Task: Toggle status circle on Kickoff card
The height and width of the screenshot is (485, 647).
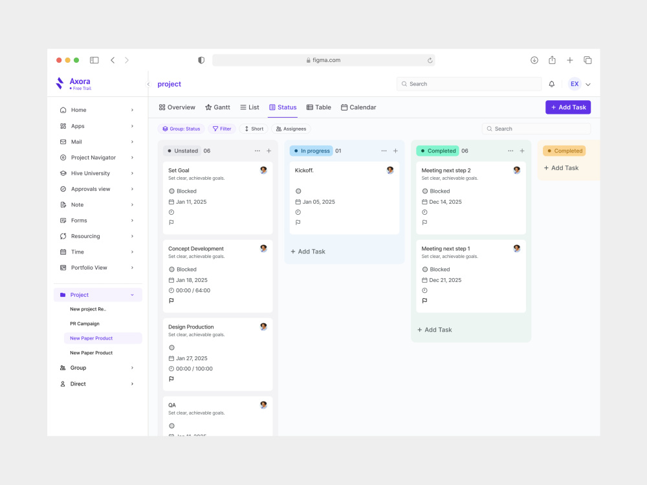Action: click(298, 191)
